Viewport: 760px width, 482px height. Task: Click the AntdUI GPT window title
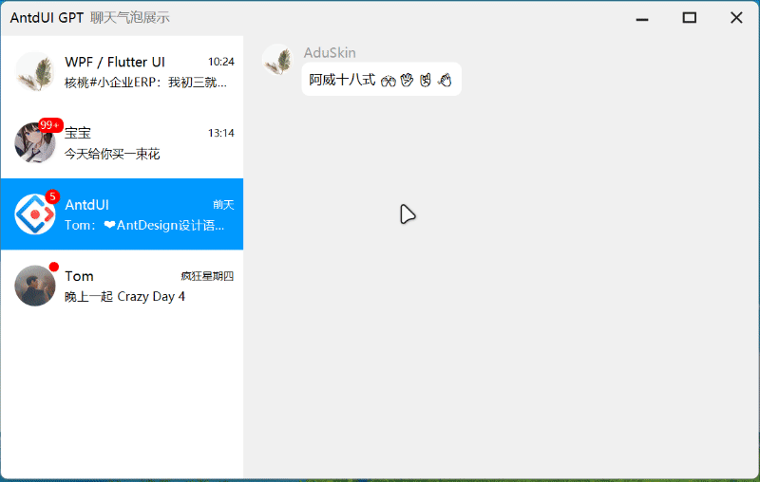tap(47, 17)
